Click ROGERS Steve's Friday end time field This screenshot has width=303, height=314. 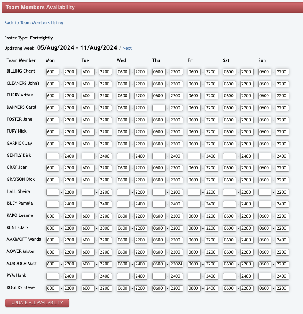click(x=211, y=288)
